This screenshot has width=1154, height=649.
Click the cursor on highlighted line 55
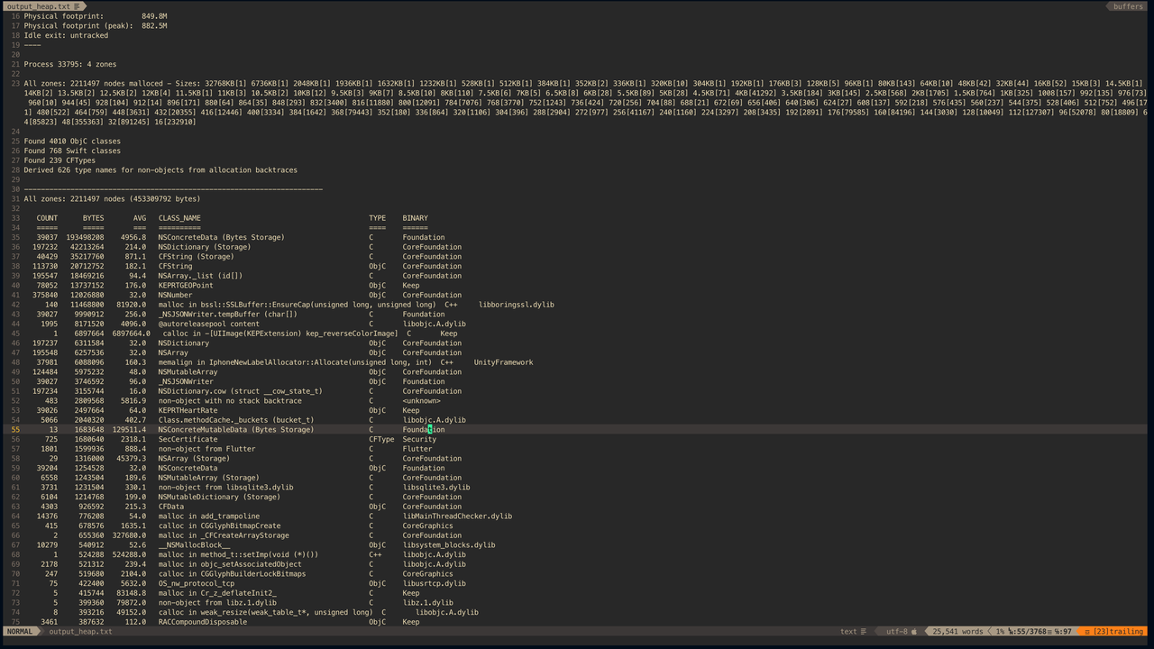[431, 430]
